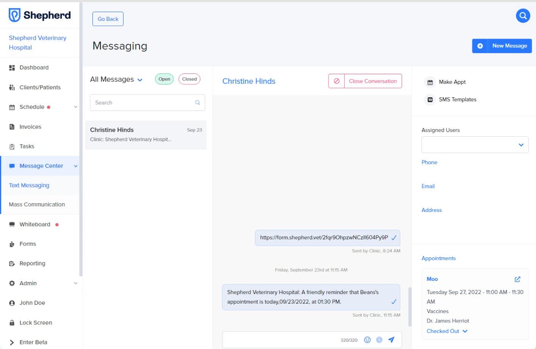This screenshot has height=349, width=536.
Task: Click 'Dr. James Herriot' in appointment card
Action: (448, 321)
